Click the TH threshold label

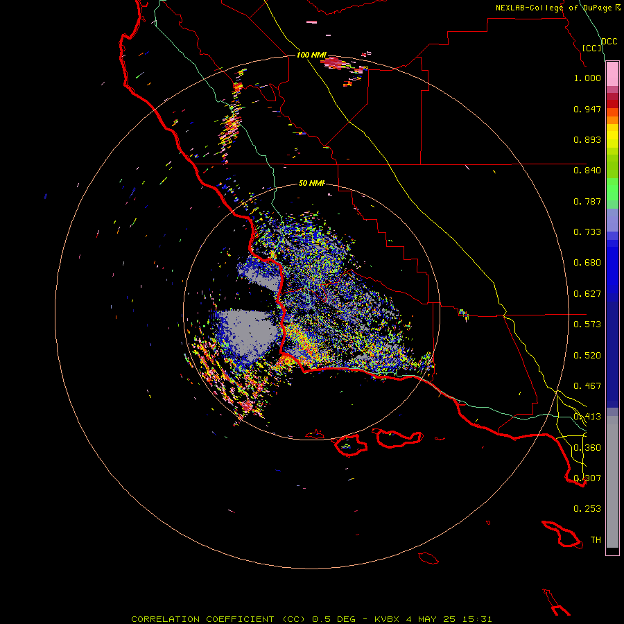tap(596, 540)
